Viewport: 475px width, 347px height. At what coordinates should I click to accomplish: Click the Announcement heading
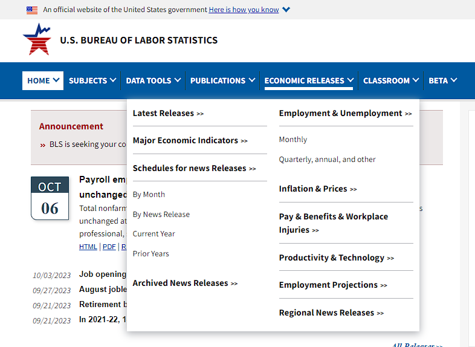pyautogui.click(x=71, y=126)
